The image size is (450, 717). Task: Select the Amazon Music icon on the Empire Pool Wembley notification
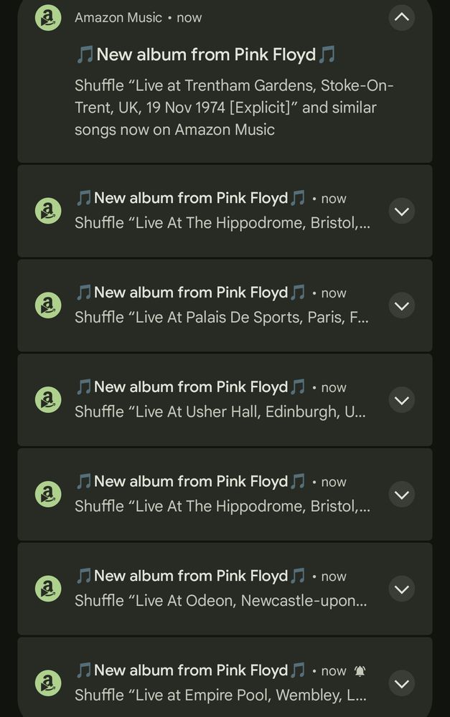click(x=47, y=683)
